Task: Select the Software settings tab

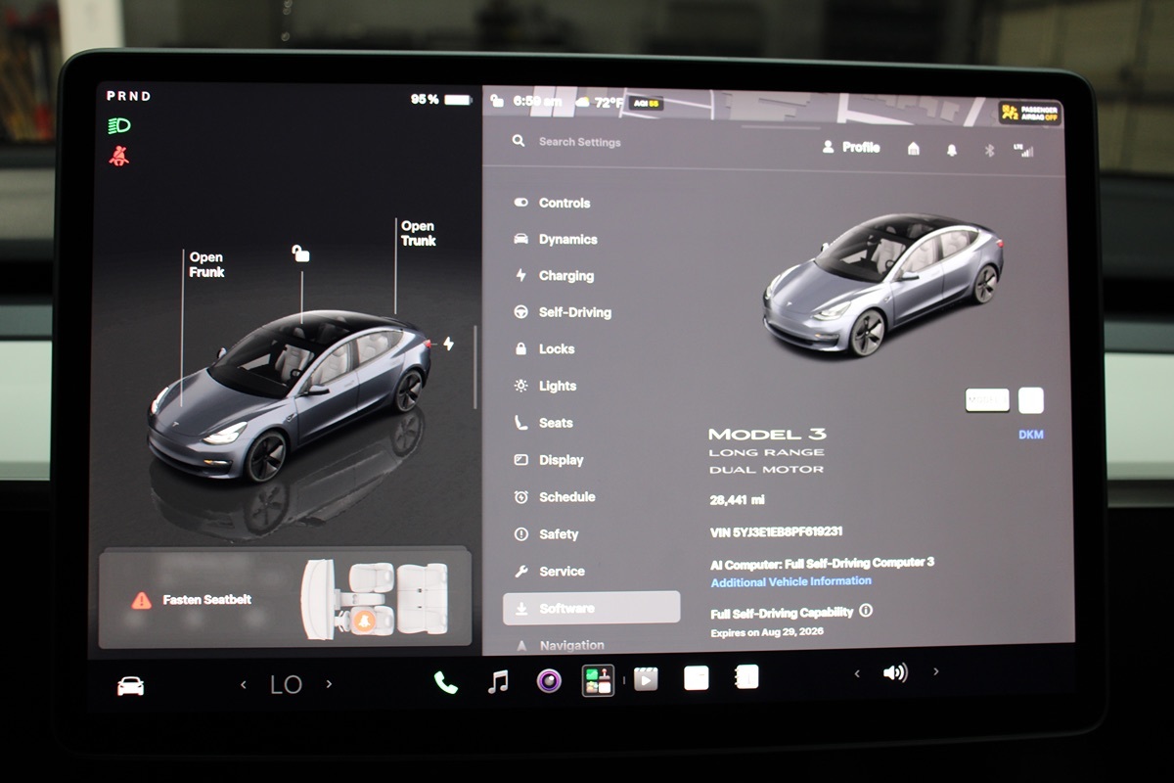Action: pyautogui.click(x=591, y=608)
